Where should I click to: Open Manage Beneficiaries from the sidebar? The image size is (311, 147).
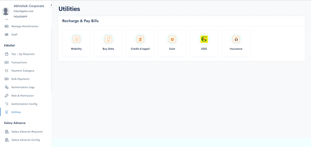[x=25, y=26]
